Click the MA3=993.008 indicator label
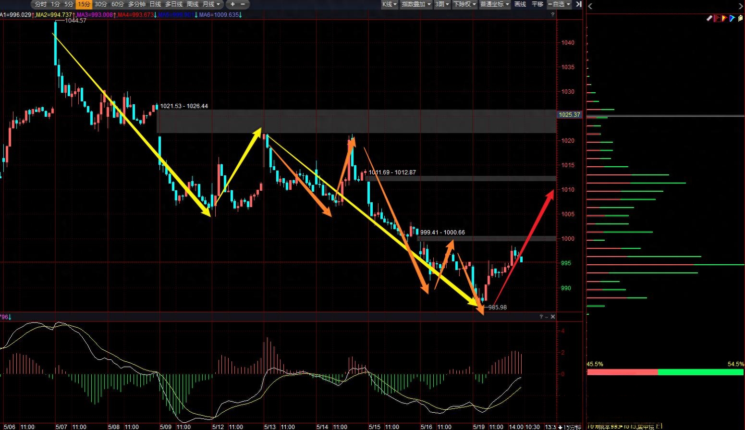Viewport: 745px width, 430px height. point(95,15)
